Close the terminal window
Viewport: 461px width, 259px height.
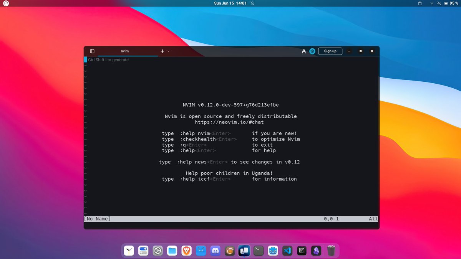point(372,51)
